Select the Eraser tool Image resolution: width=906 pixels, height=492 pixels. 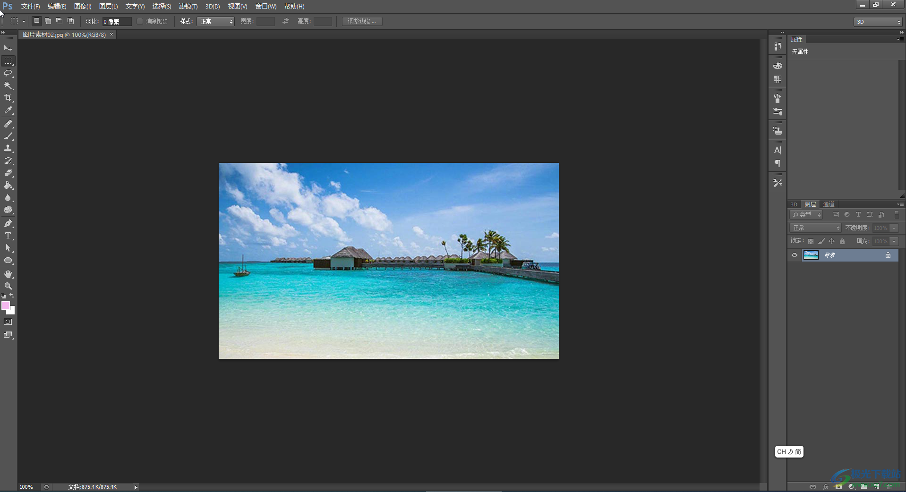tap(8, 173)
